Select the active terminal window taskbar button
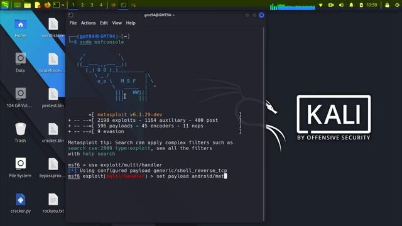Screen dimensions: 402x226 (x=123, y=5)
